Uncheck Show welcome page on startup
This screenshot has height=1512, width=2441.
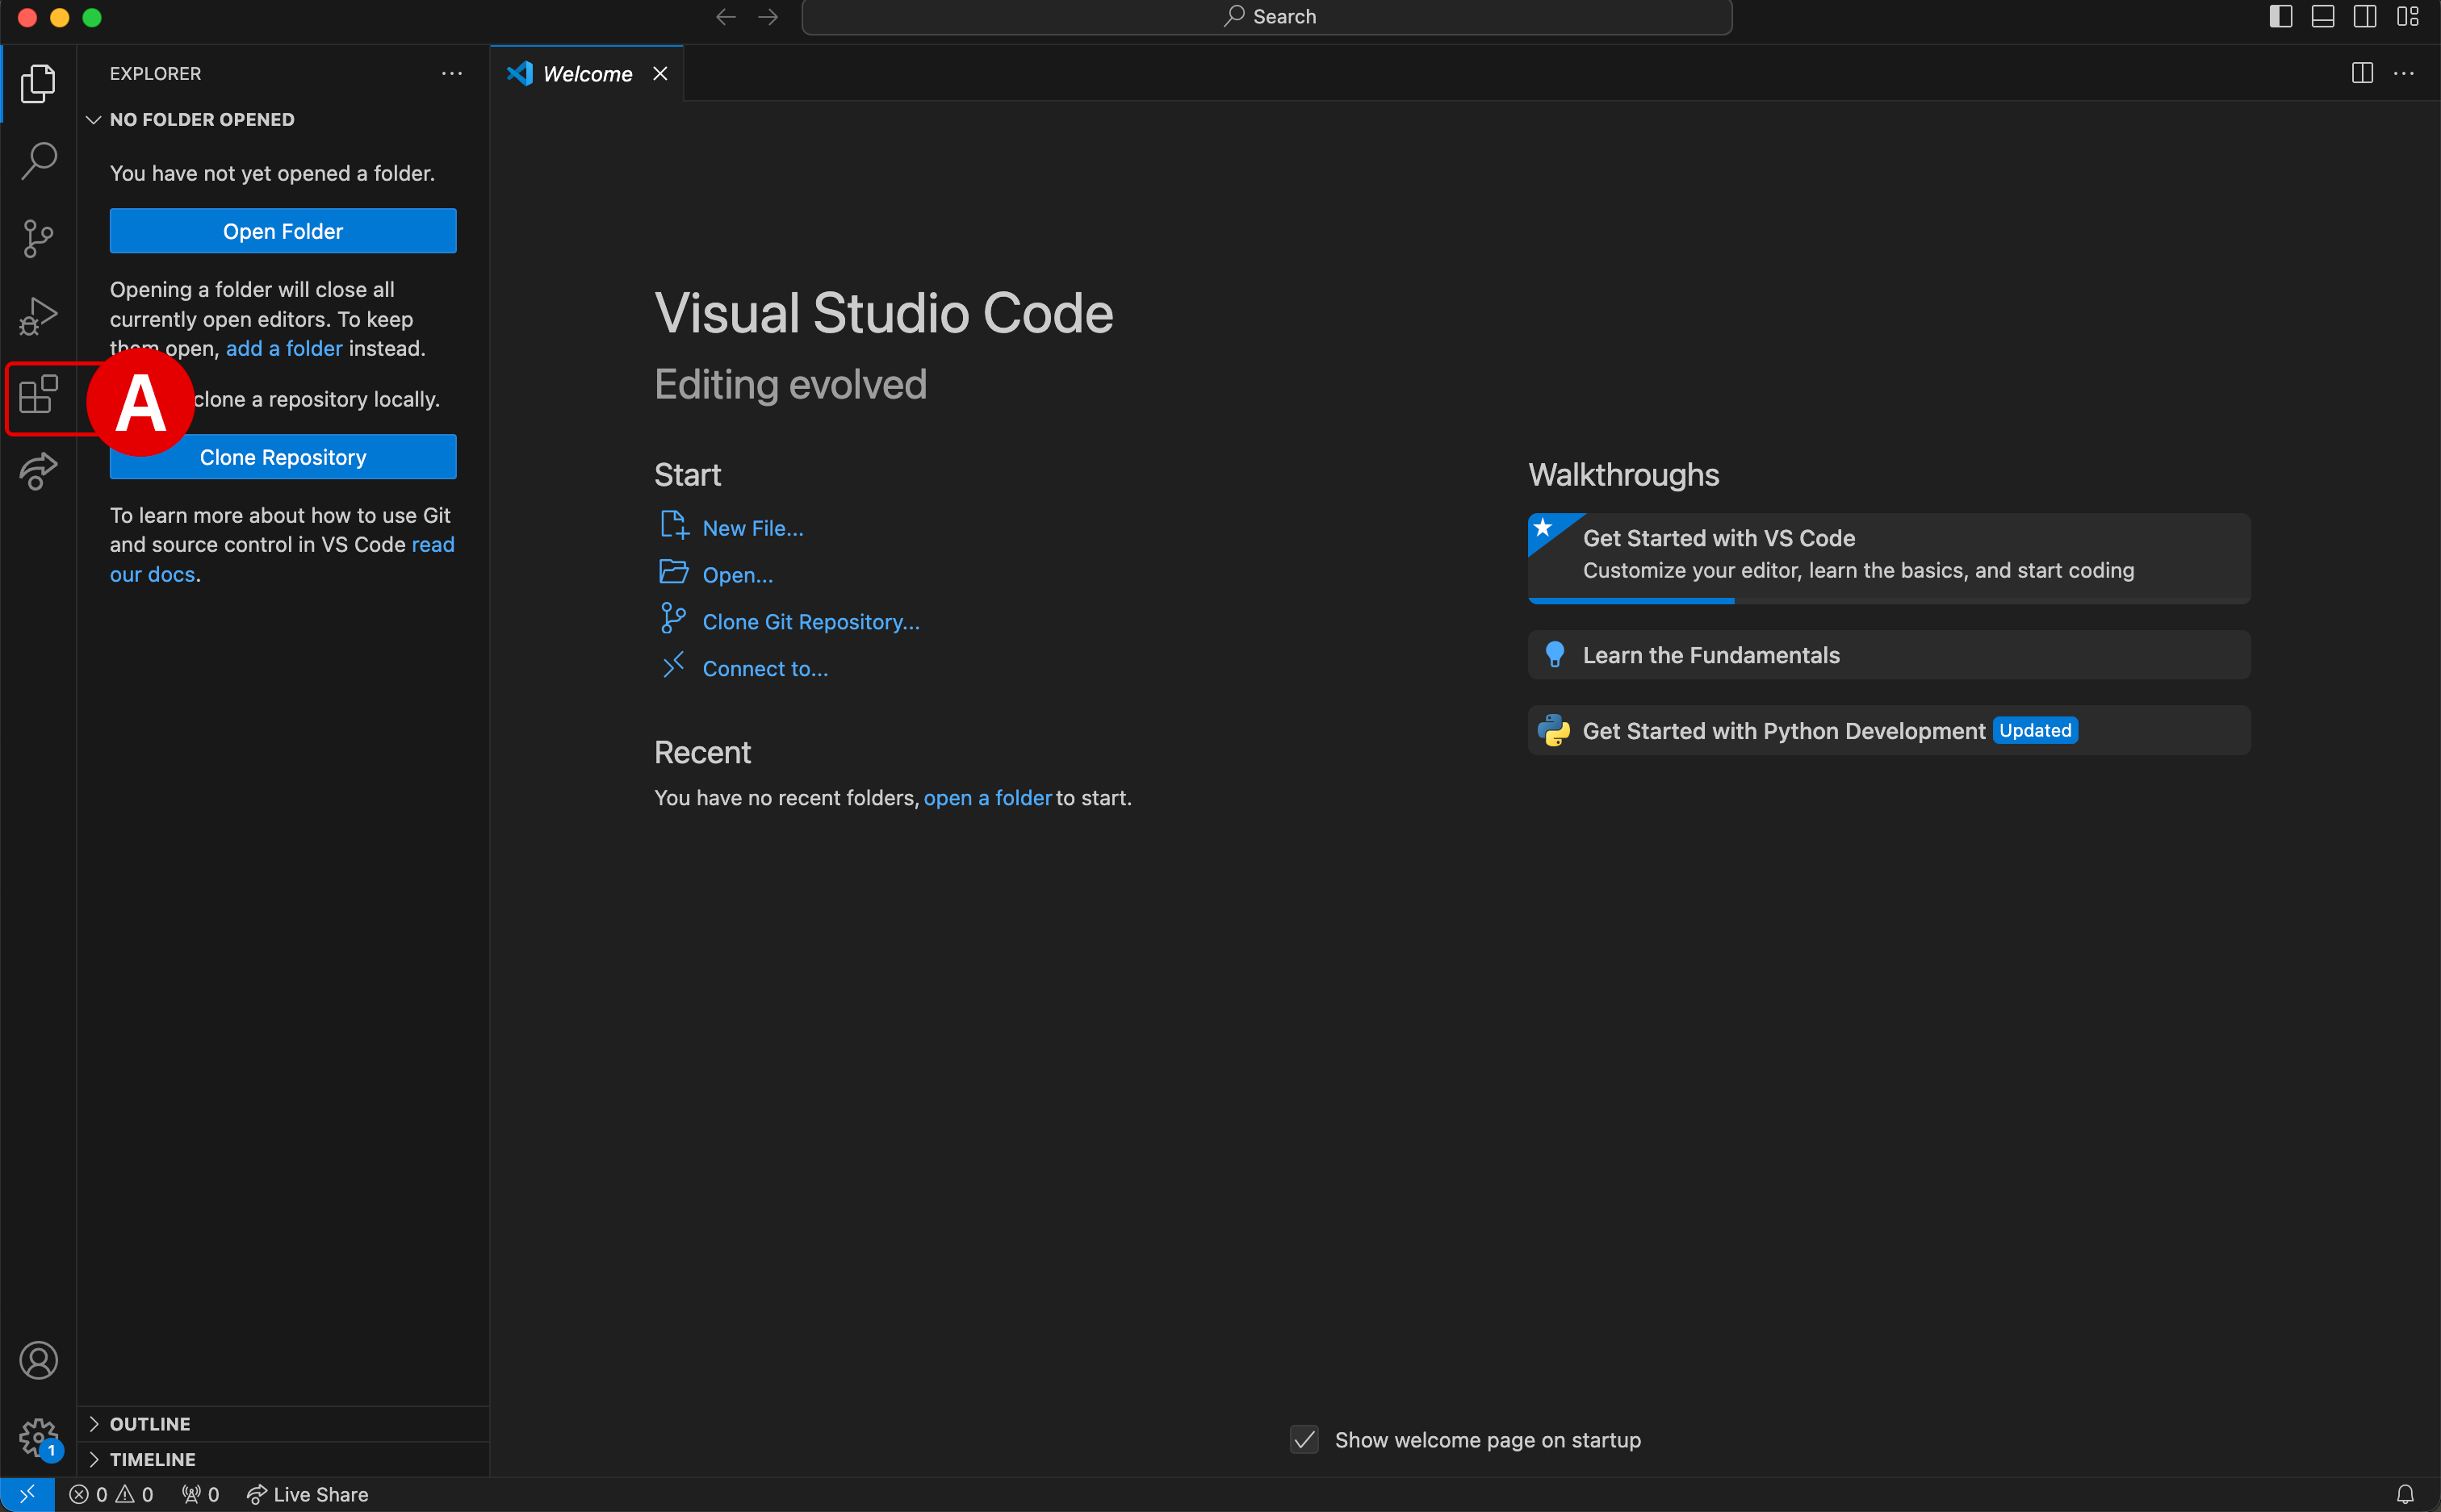pos(1304,1440)
